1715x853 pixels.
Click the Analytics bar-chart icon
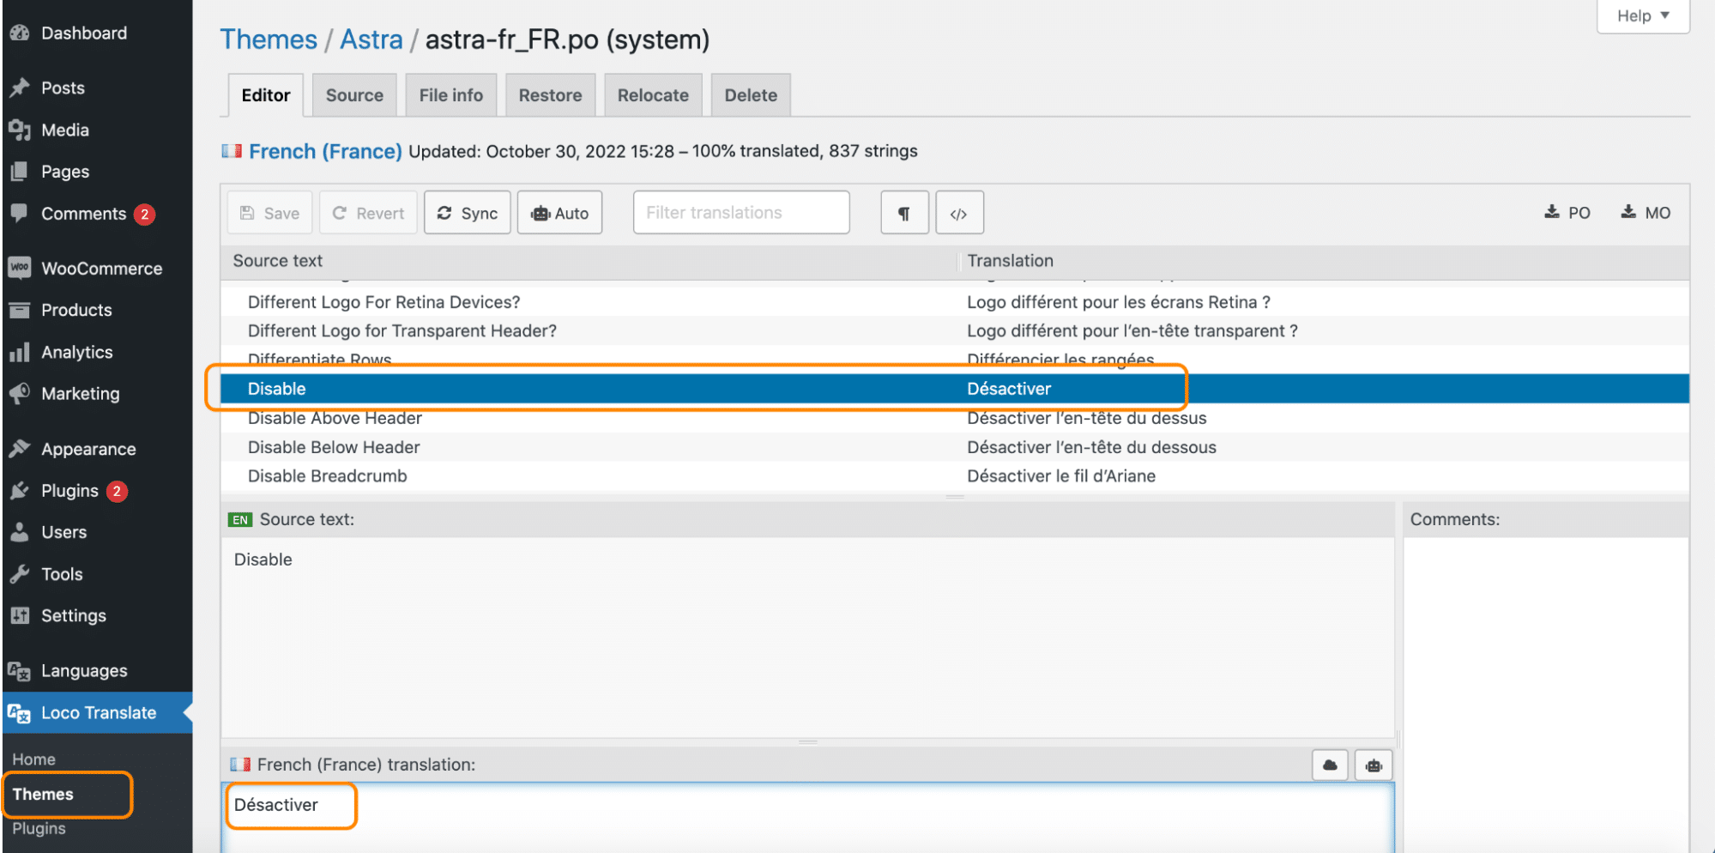coord(19,352)
